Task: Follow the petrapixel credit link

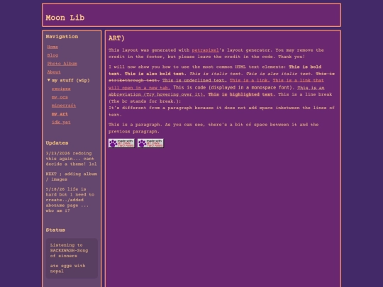Action: pos(205,50)
